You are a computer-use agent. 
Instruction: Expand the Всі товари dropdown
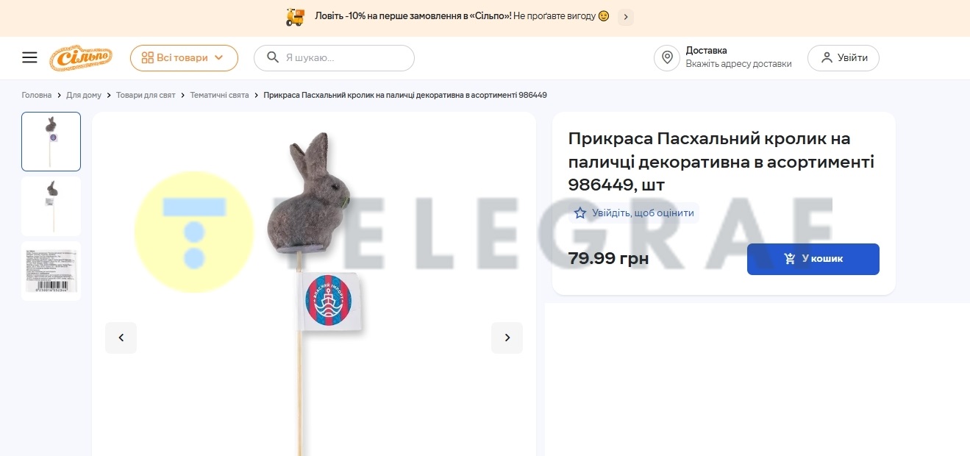[184, 58]
